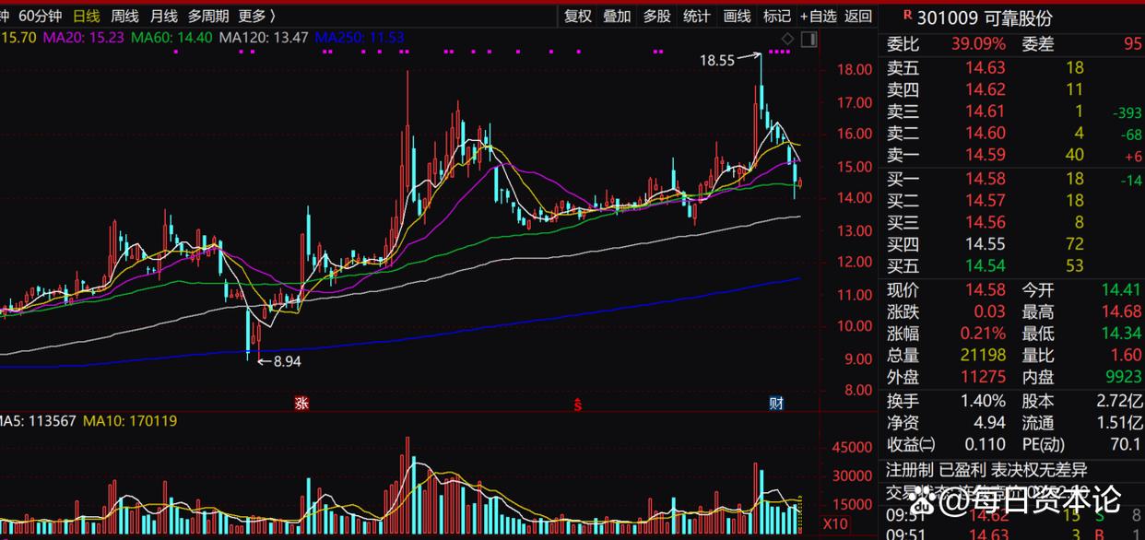Expand the 更多 more periods menu
The image size is (1145, 540).
[x=256, y=16]
